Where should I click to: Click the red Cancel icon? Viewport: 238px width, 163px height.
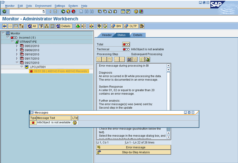pyautogui.click(x=73, y=11)
